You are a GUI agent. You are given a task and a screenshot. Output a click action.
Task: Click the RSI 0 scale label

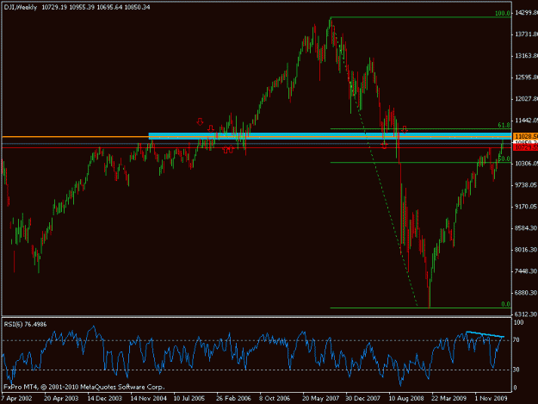(x=515, y=388)
